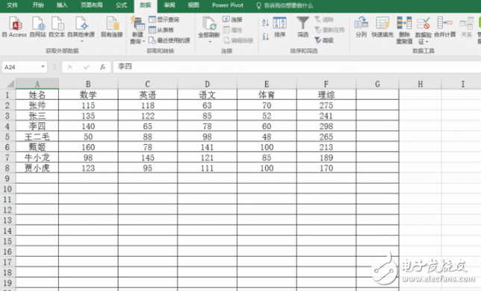Select row 12 header
The image size is (481, 291).
(7, 210)
